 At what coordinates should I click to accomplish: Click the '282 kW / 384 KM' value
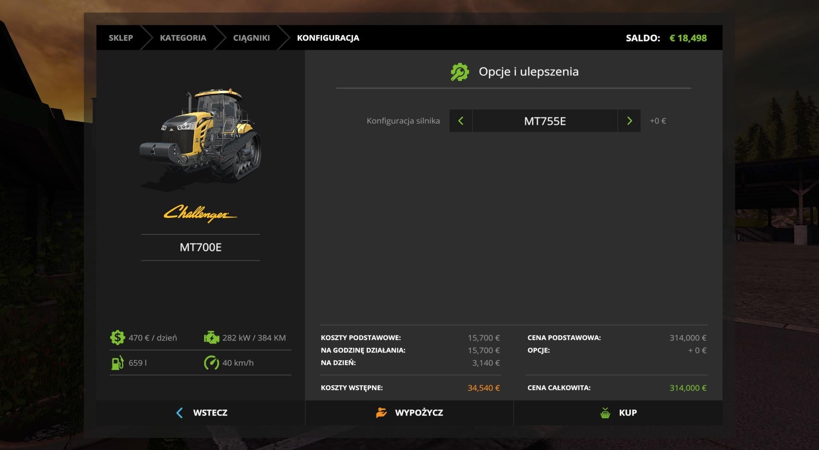pos(254,337)
